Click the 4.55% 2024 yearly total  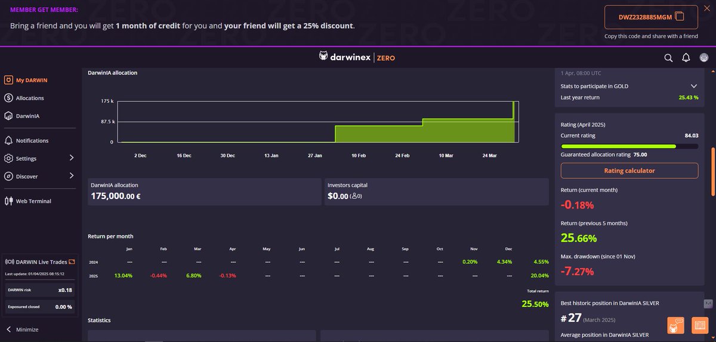[541, 262]
